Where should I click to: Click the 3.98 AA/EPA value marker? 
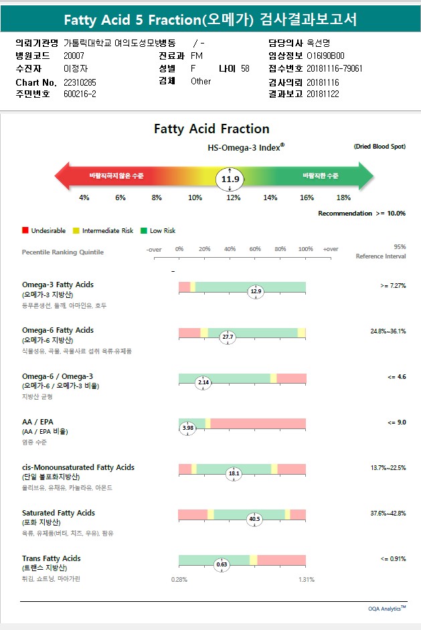[188, 428]
